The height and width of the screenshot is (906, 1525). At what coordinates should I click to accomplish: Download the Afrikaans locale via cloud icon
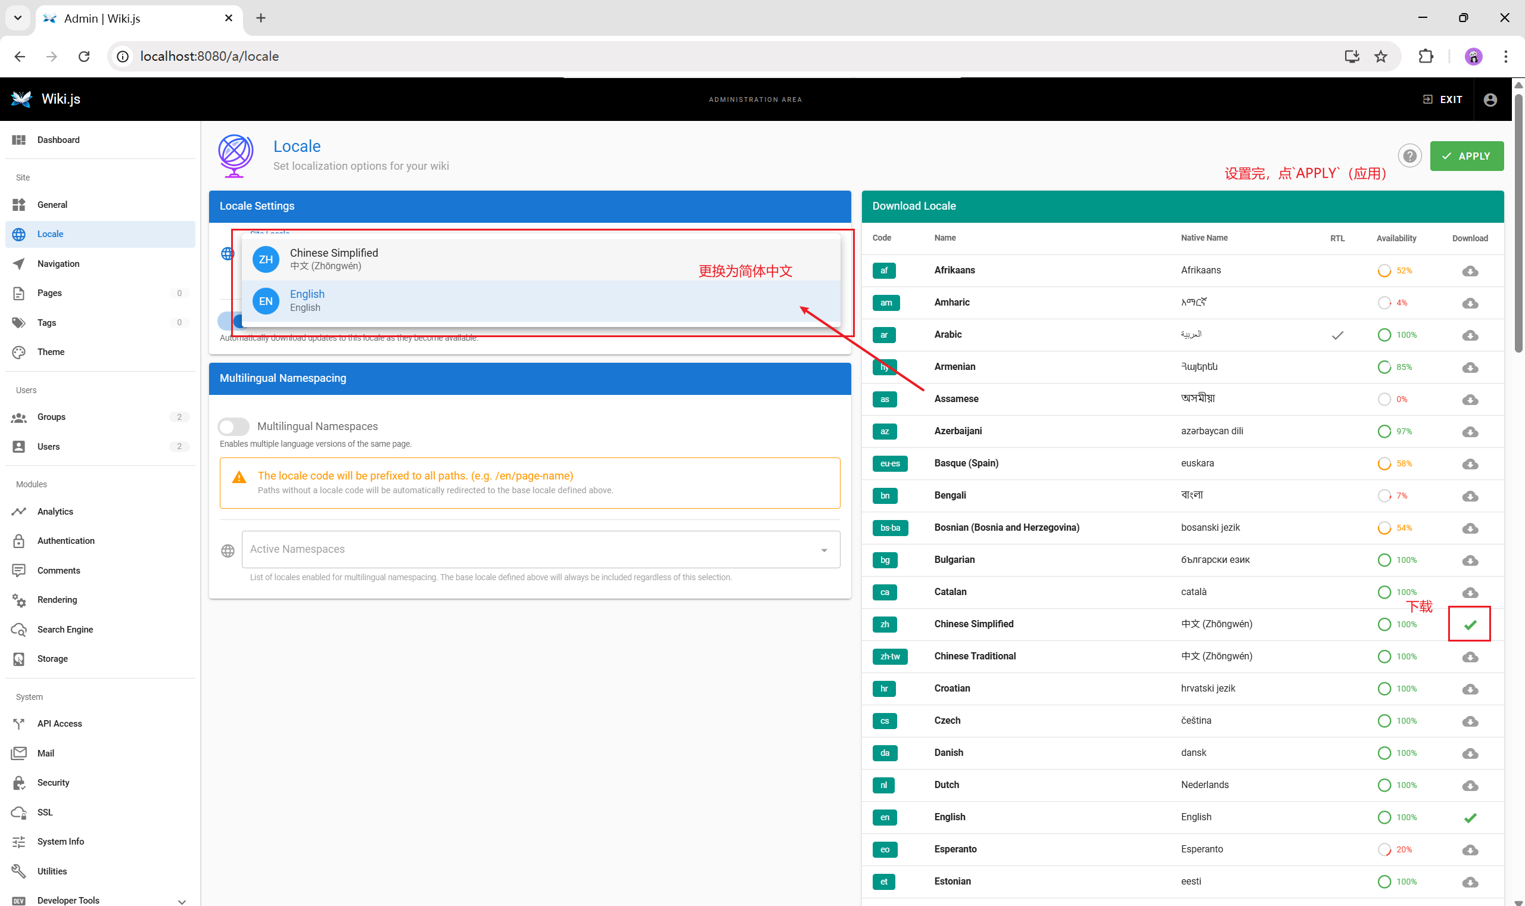(1470, 270)
